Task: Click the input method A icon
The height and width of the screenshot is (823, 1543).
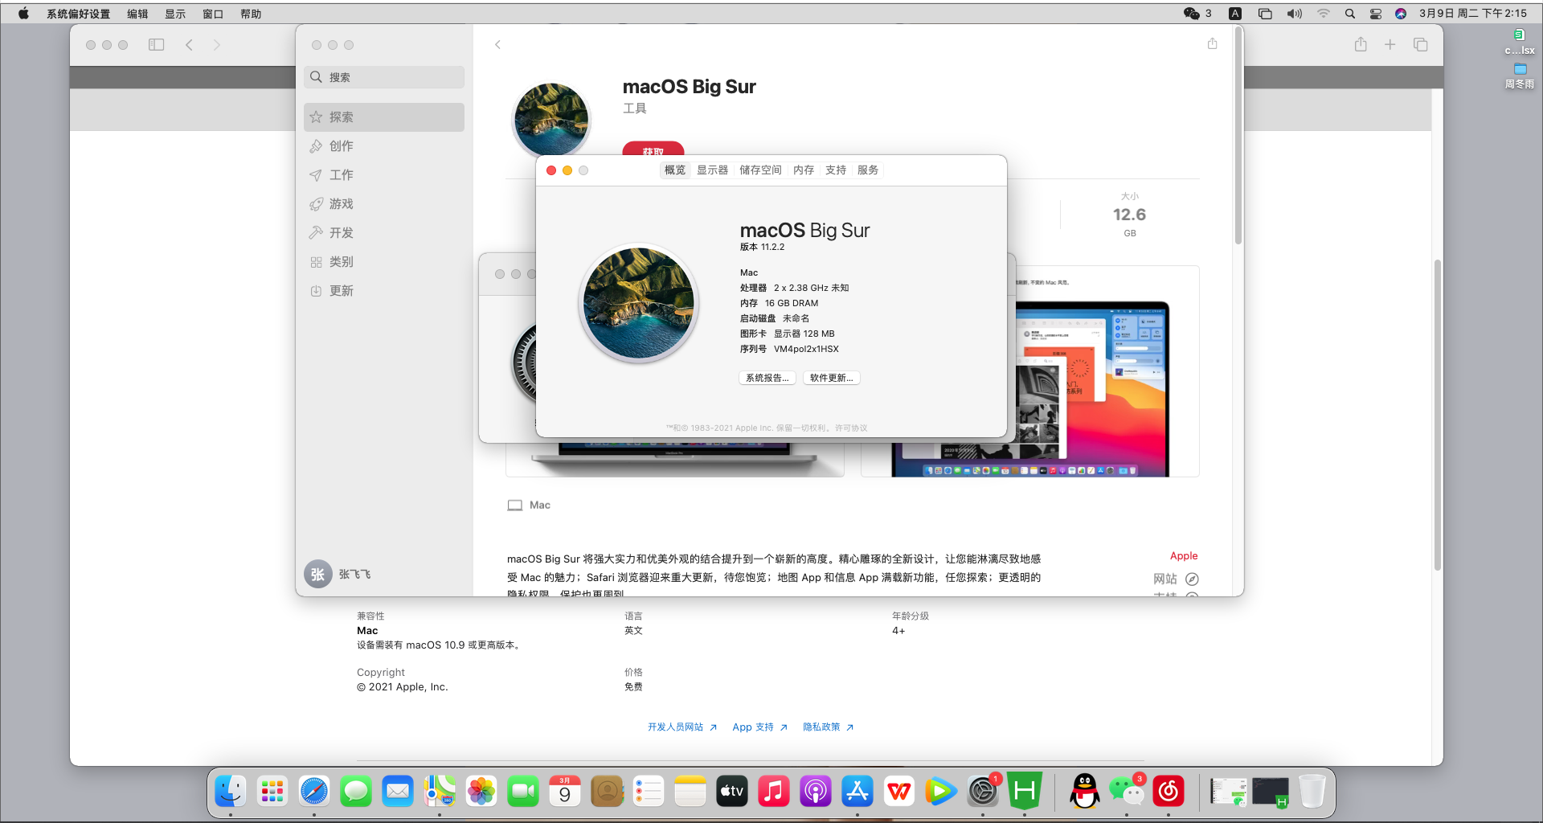Action: pos(1235,13)
